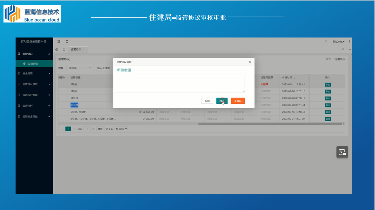Viewport: 375px width, 210px height.
Task: Click the vertical dots more icon
Action: [349, 42]
